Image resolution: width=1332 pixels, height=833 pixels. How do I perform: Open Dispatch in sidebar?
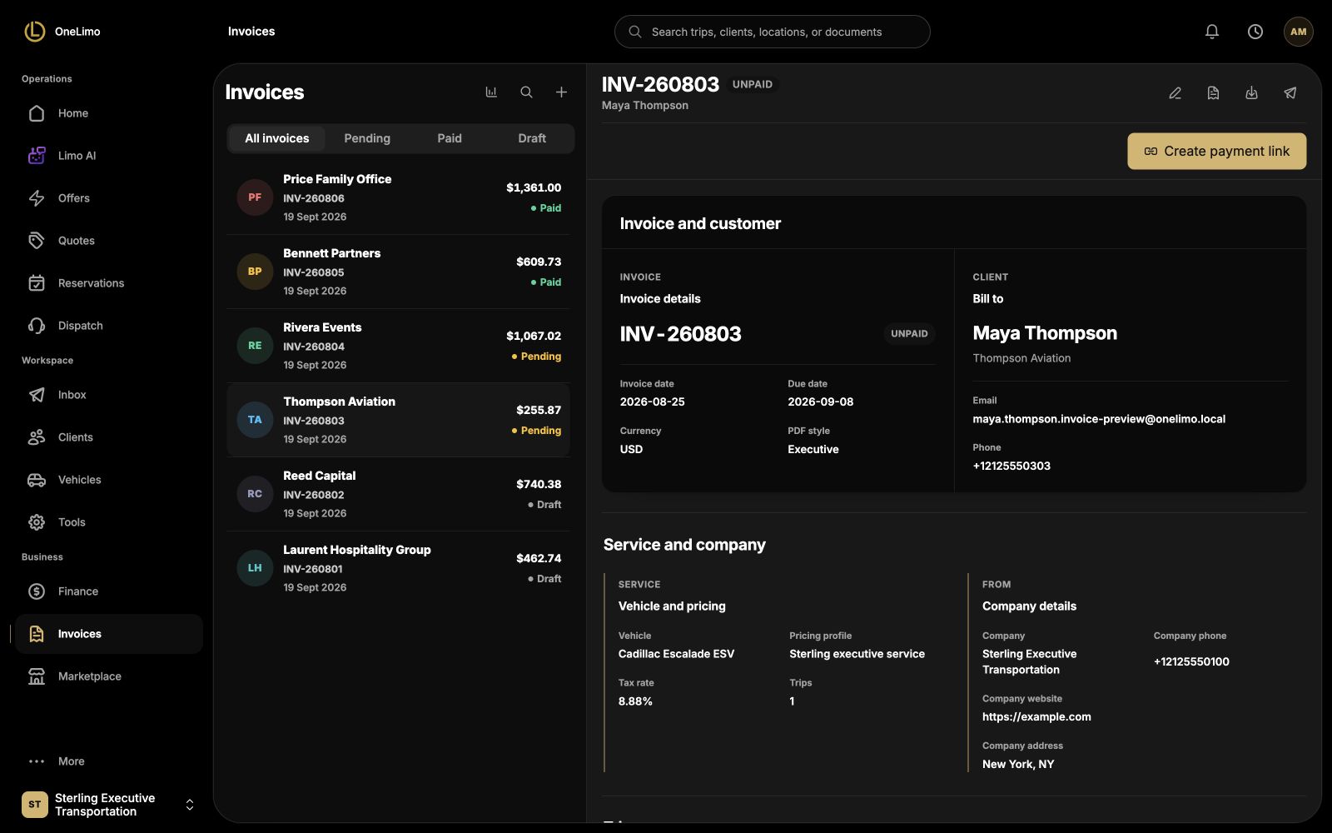point(109,326)
